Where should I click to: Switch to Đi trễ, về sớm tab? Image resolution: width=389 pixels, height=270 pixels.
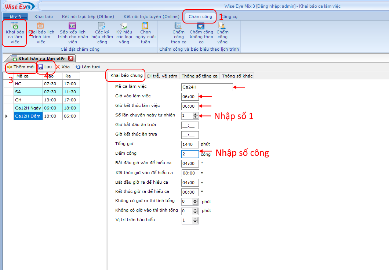coord(162,76)
